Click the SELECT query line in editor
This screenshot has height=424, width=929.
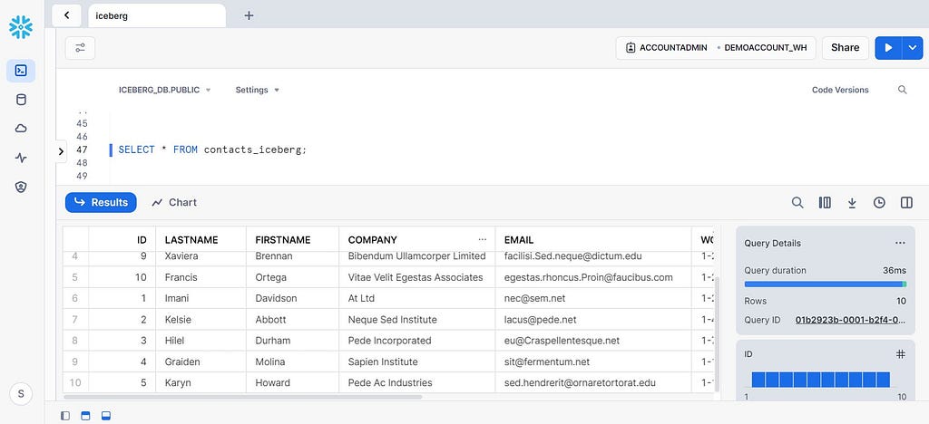coord(212,149)
